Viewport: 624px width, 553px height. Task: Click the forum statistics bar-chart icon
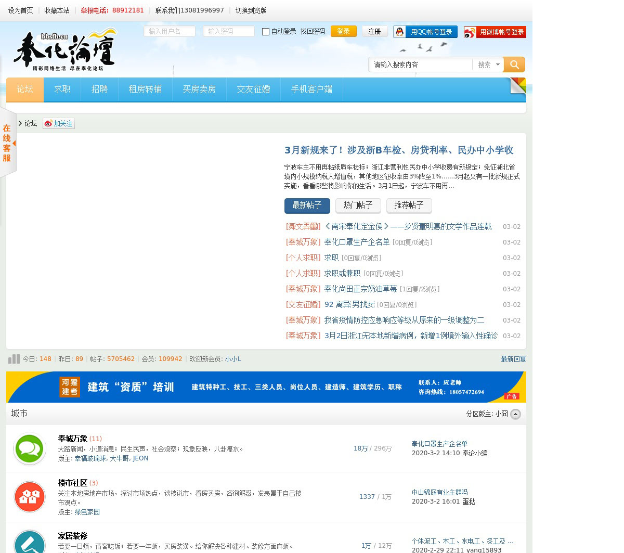(14, 359)
